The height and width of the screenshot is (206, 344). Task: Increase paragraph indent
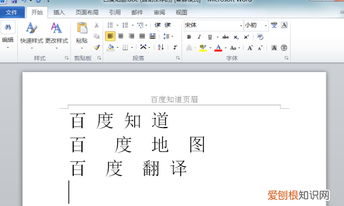pyautogui.click(x=168, y=25)
